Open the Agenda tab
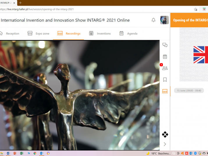 (128, 33)
